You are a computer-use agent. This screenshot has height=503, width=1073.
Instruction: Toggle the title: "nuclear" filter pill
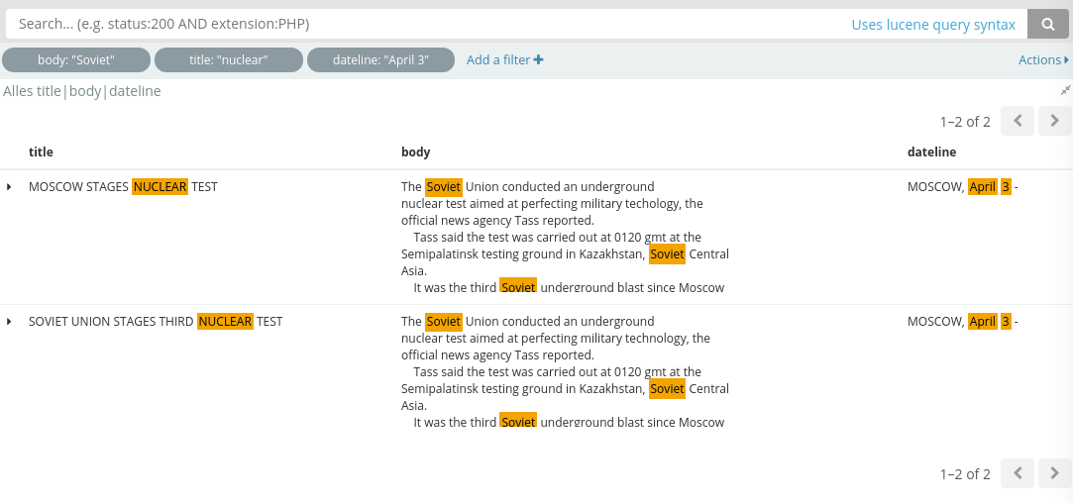[x=229, y=59]
